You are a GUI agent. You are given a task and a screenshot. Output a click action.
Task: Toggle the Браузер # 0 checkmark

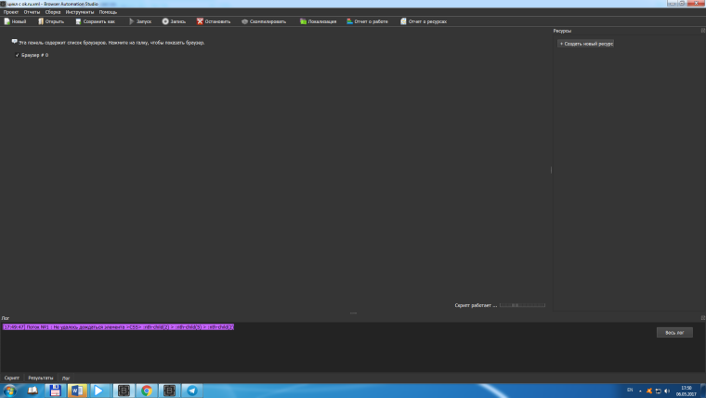click(18, 56)
